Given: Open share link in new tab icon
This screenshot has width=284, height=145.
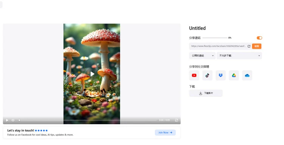Looking at the screenshot, I should coord(249,46).
